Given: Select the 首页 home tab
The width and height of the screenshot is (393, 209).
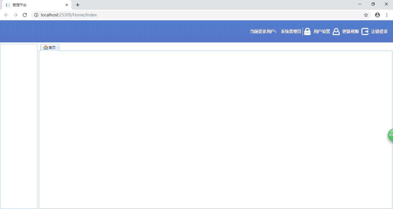Looking at the screenshot, I should click(x=50, y=47).
